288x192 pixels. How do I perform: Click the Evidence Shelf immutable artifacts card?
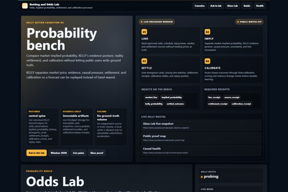coord(77,127)
